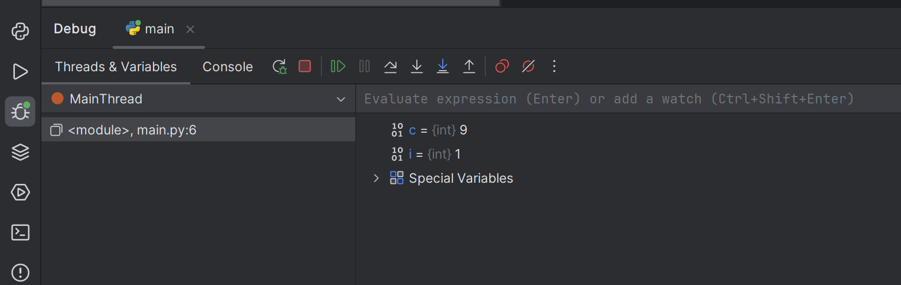
Task: Step into the function
Action: pyautogui.click(x=417, y=67)
